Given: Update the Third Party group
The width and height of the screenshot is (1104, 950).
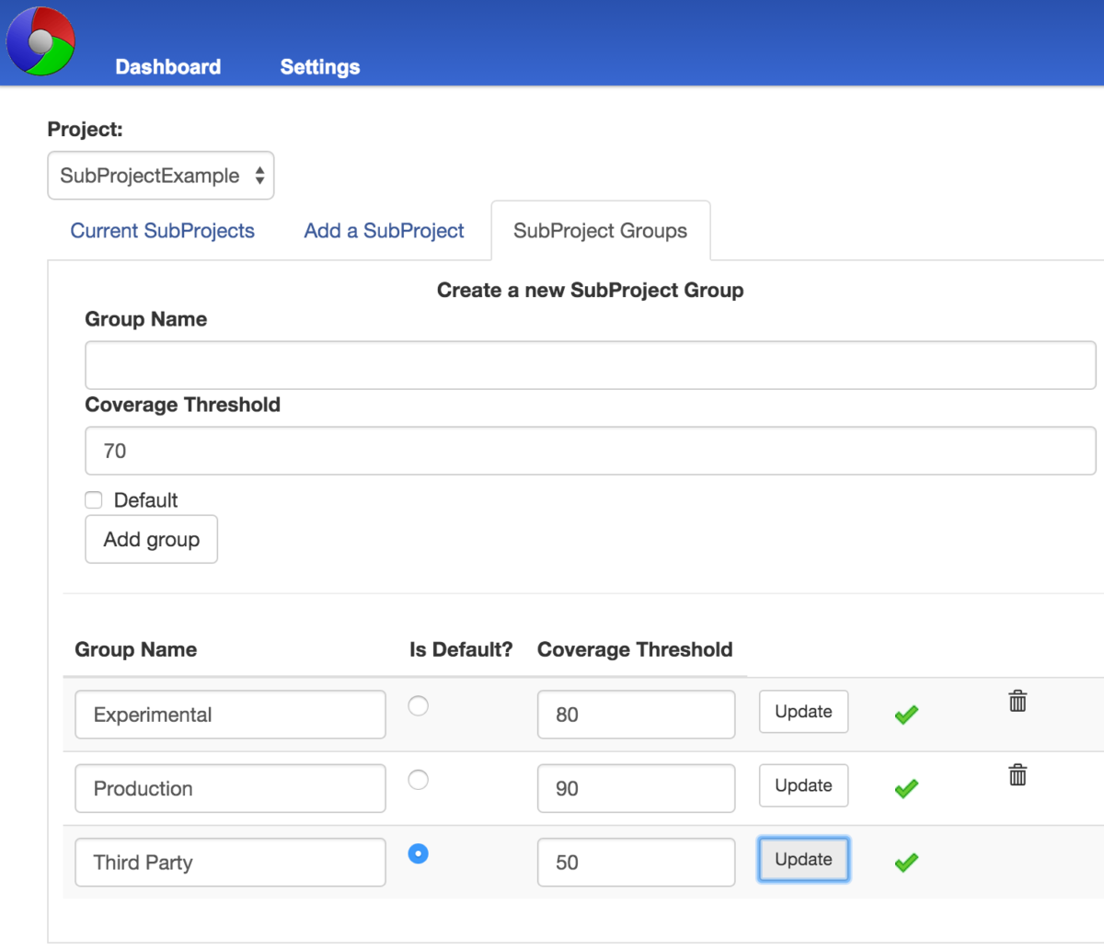Looking at the screenshot, I should pos(803,859).
